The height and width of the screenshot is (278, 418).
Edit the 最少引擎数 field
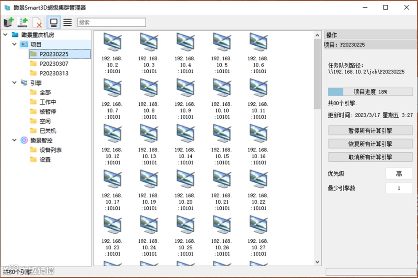[x=399, y=188]
